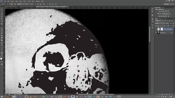Toggle lock all for layer
Viewport: 175px width, 98px height.
click(x=165, y=26)
